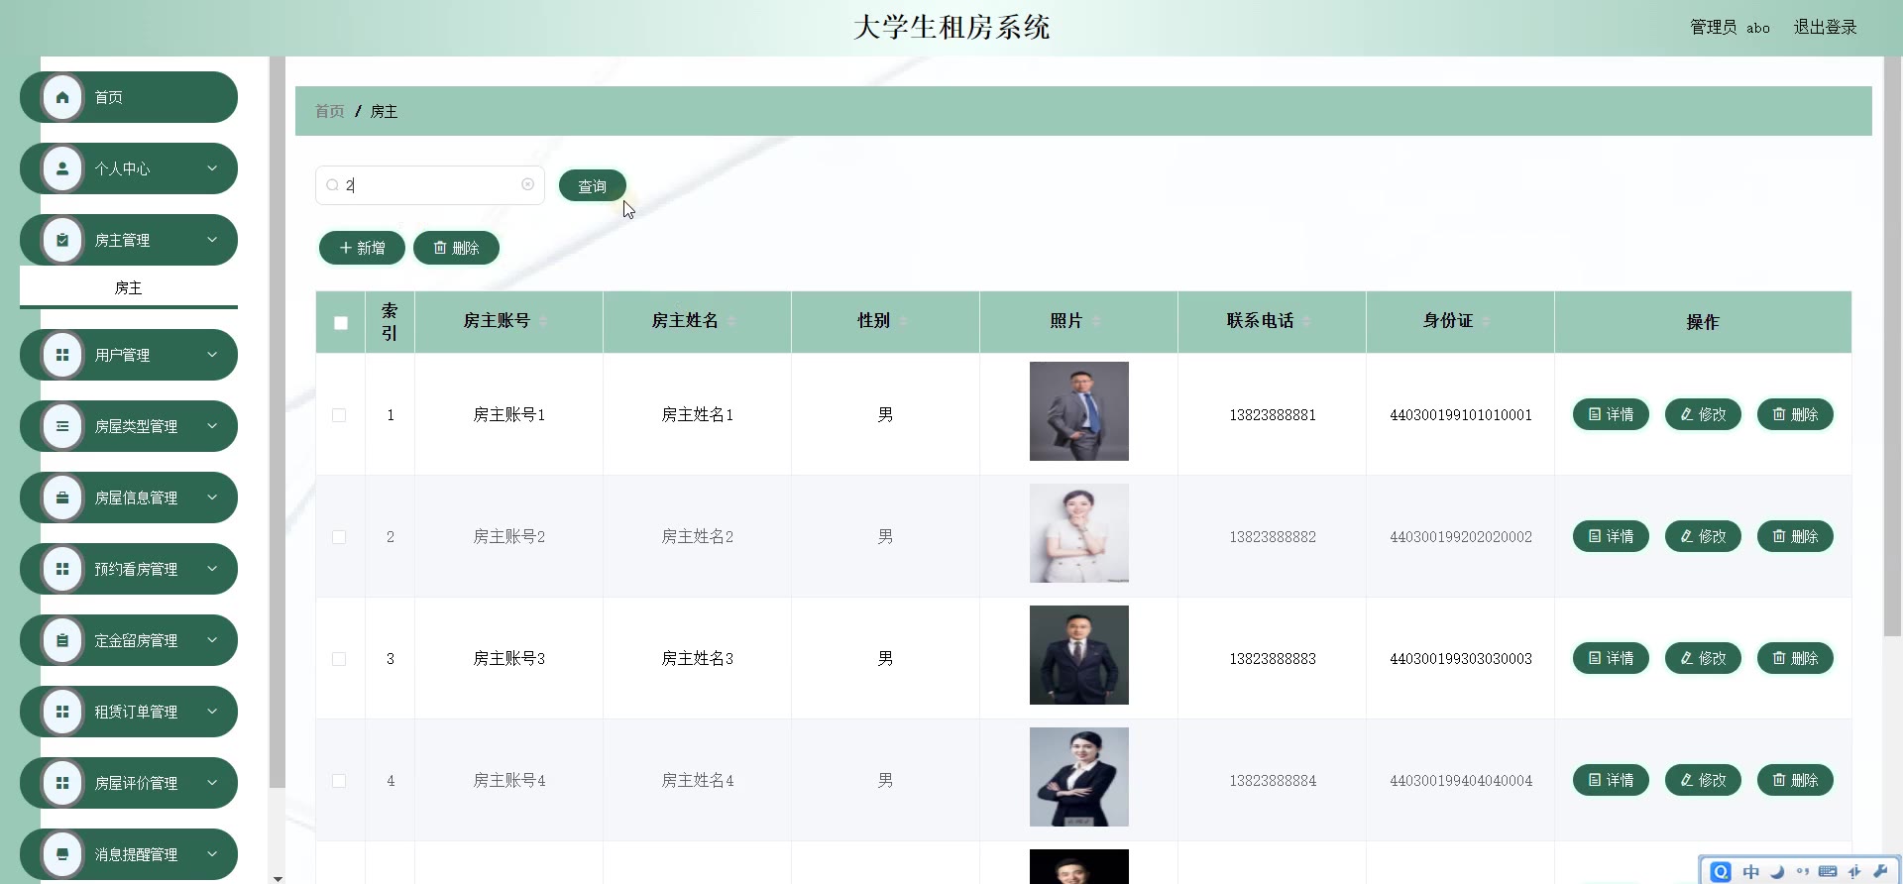This screenshot has height=884, width=1903.
Task: Click the keyboard icon in the IME toolbar
Action: coord(1828,872)
